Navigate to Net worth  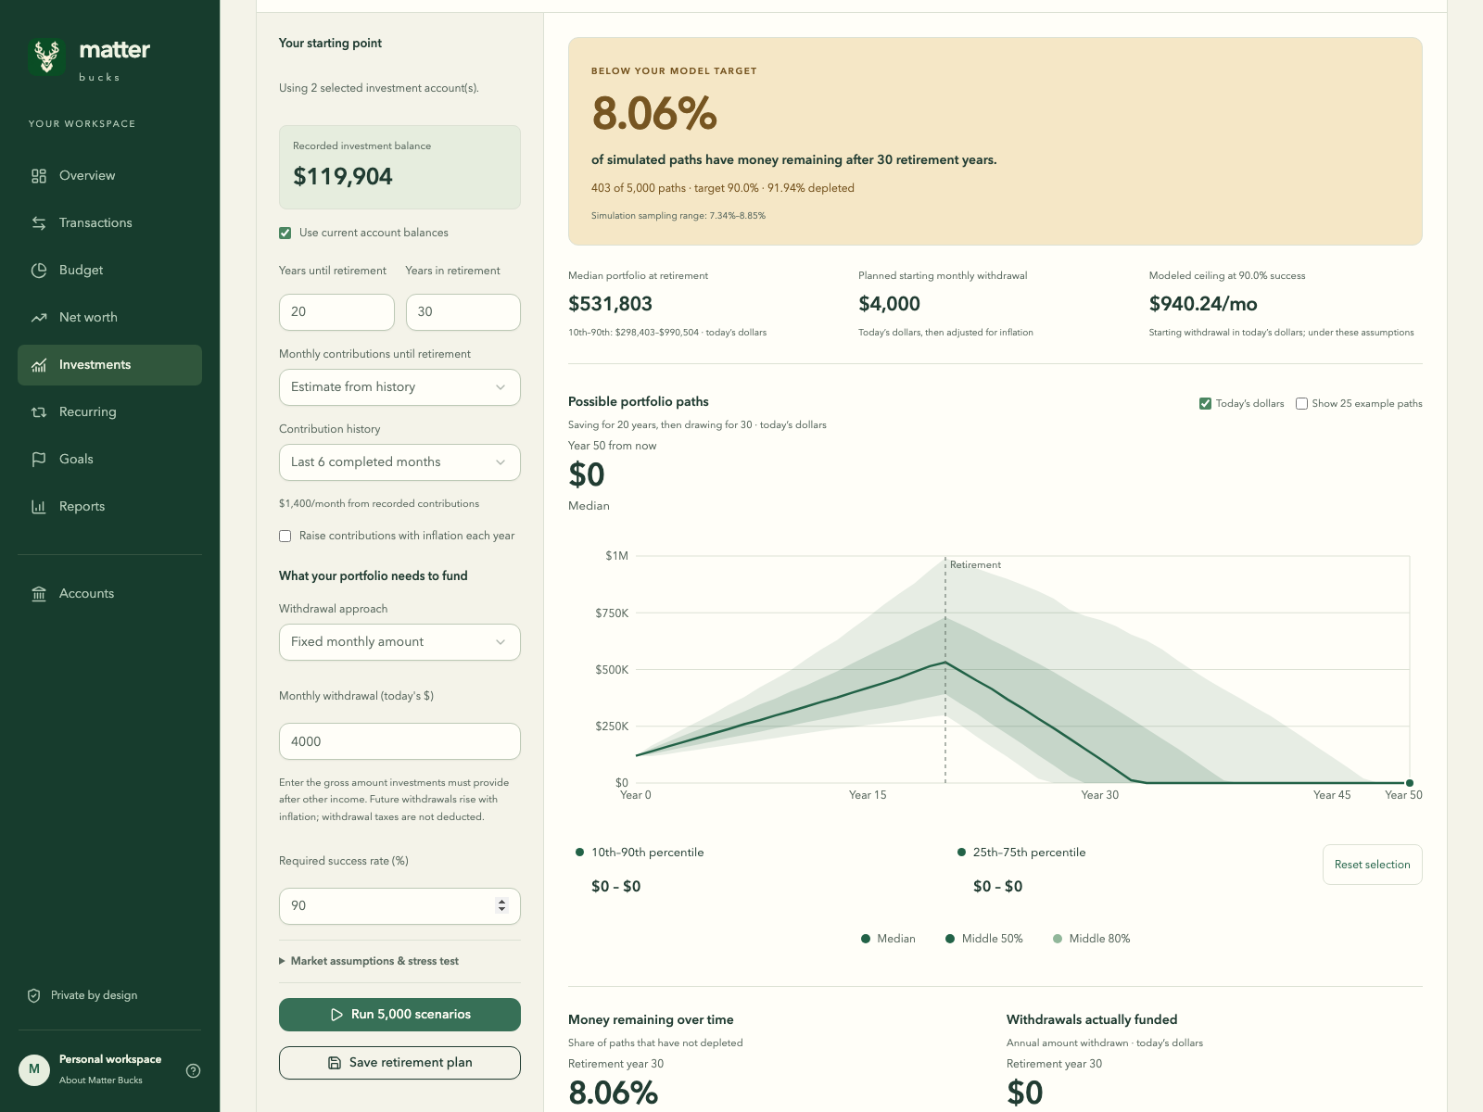pyautogui.click(x=109, y=318)
